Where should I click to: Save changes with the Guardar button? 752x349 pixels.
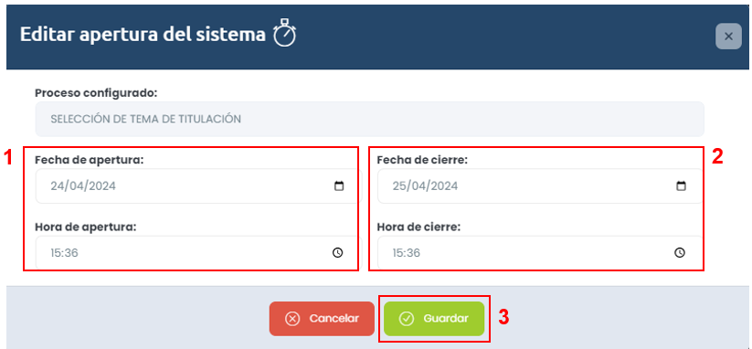(x=434, y=319)
